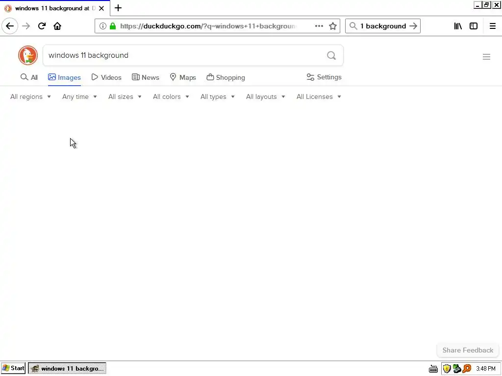Click the on-screen keyboard tray icon
This screenshot has width=502, height=376.
(x=433, y=369)
